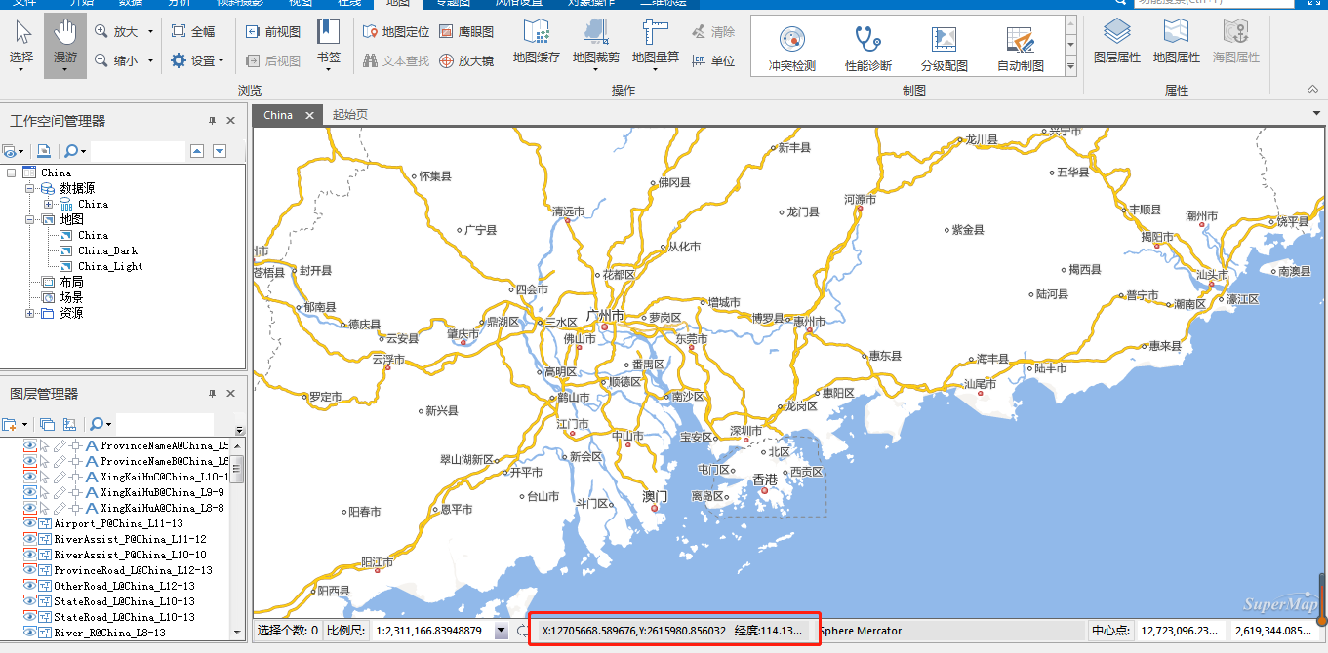Switch to the 起始页 tab
This screenshot has width=1328, height=653.
(349, 115)
